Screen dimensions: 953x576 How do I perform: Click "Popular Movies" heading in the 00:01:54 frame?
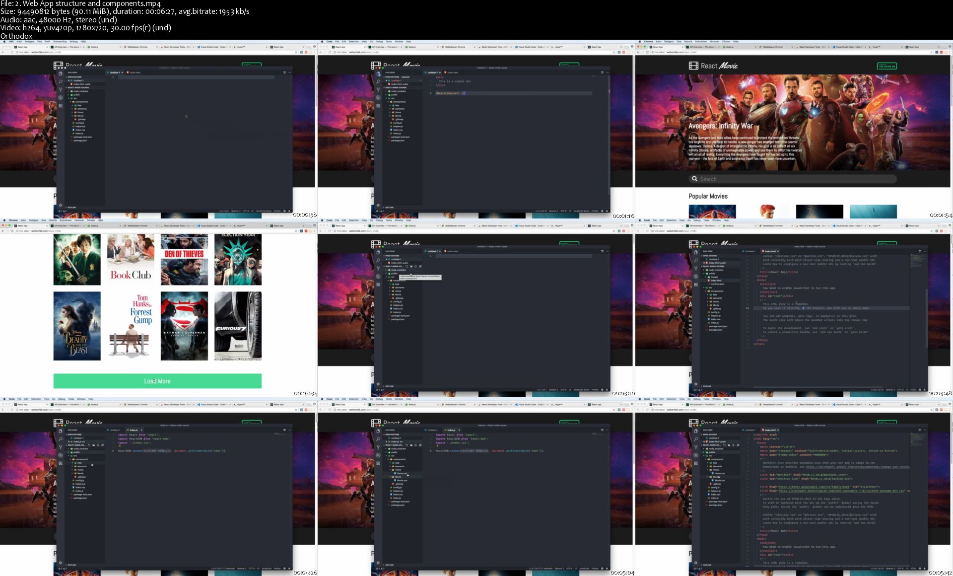708,196
